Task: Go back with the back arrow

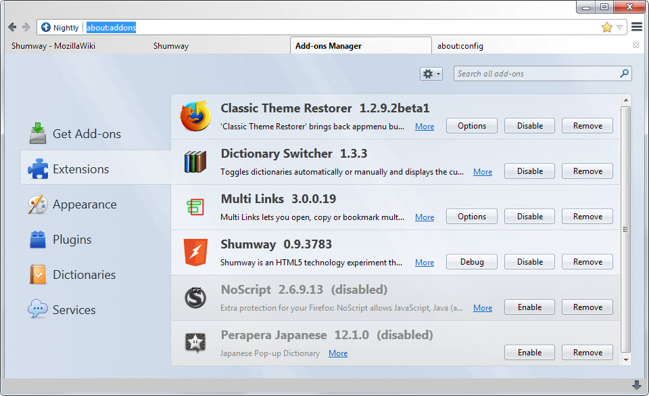Action: pyautogui.click(x=12, y=27)
